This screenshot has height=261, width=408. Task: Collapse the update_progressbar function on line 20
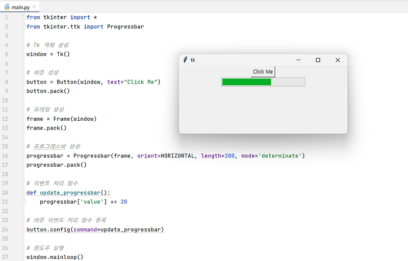(24, 193)
